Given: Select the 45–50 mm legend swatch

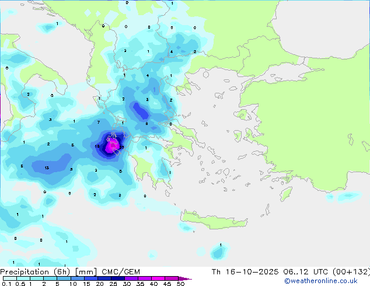Looking at the screenshot, I should tap(172, 278).
